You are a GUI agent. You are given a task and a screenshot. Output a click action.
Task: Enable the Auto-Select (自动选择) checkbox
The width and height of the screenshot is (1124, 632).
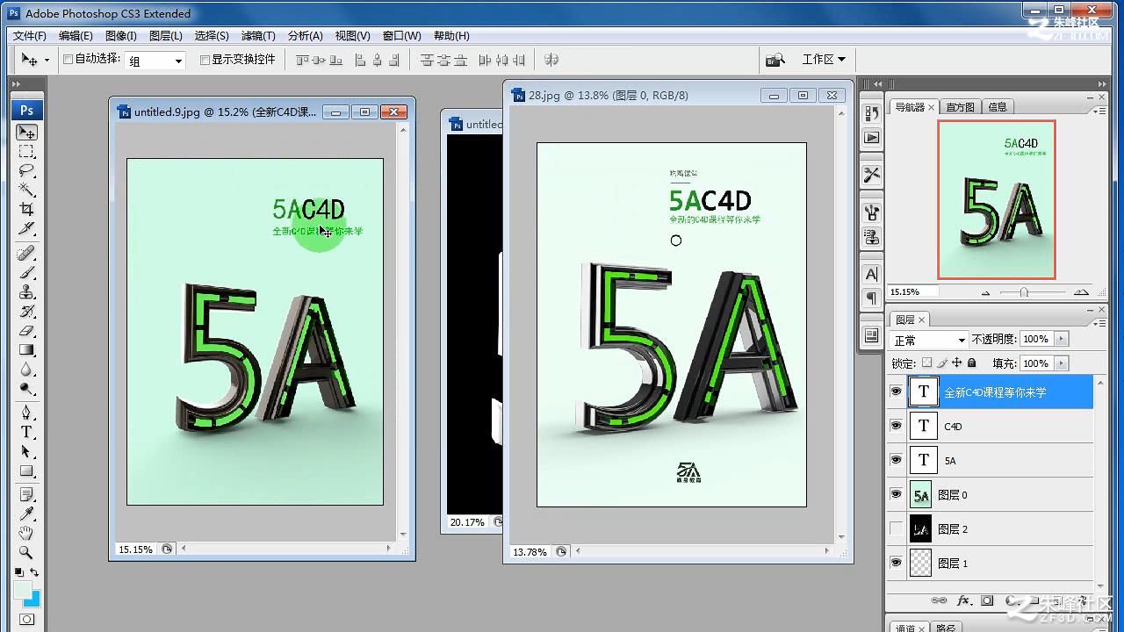click(x=68, y=60)
